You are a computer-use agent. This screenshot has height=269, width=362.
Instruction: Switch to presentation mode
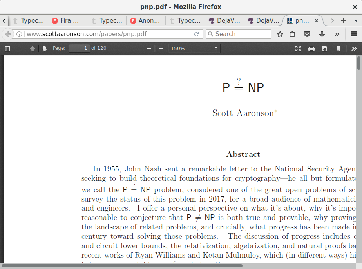[x=298, y=49]
